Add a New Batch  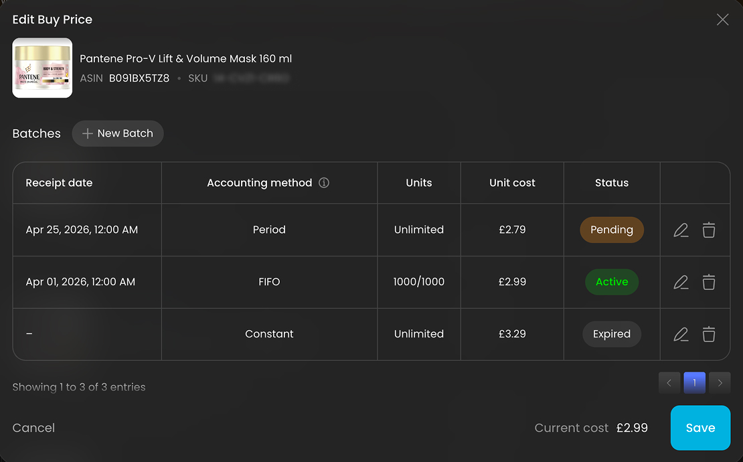118,134
